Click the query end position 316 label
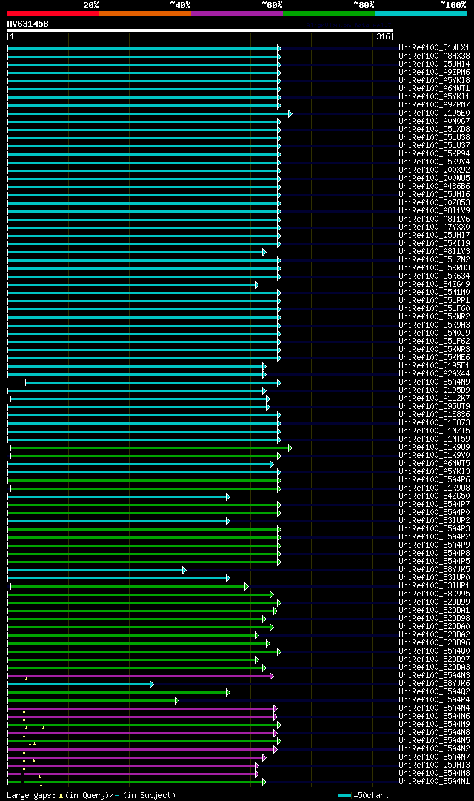Image resolution: width=474 pixels, height=801 pixels. 383,37
